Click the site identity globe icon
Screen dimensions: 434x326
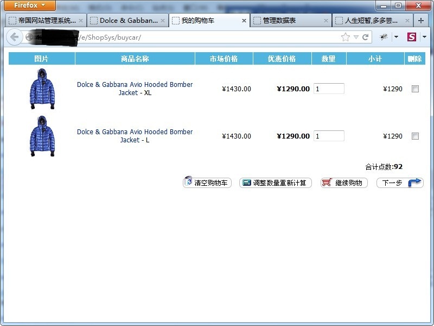point(29,37)
